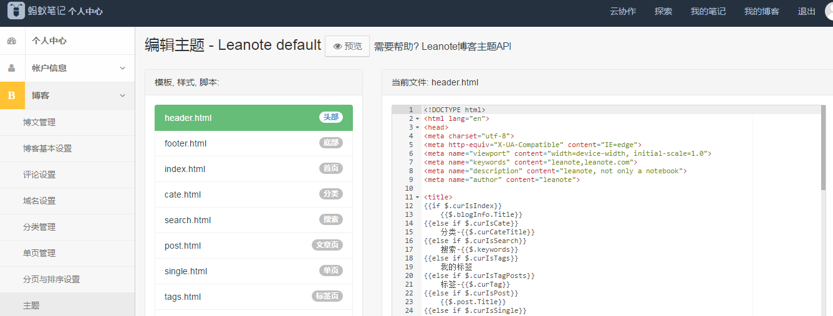This screenshot has height=316, width=833.
Task: Click the 标签页 badge on tags.html
Action: coord(327,296)
